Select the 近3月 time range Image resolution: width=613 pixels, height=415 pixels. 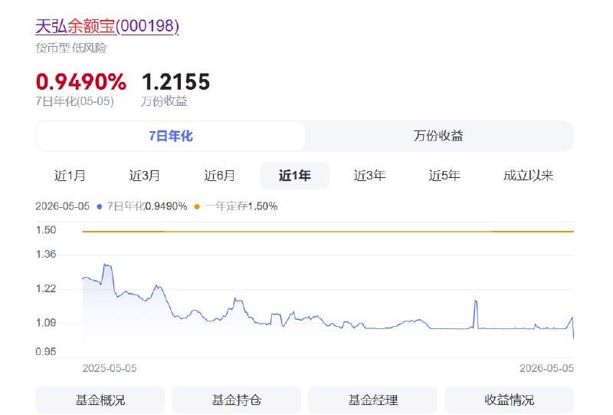coord(145,176)
